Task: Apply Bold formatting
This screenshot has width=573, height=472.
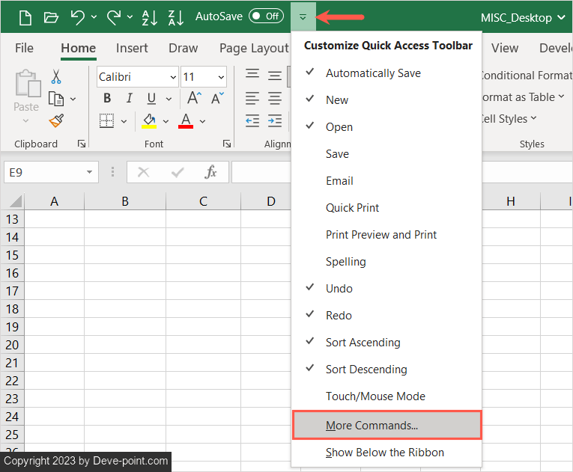Action: pyautogui.click(x=107, y=99)
